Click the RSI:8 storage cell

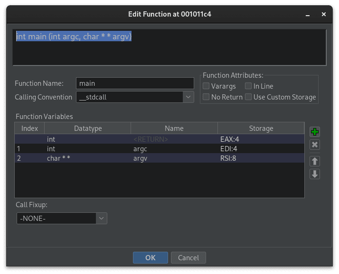(261, 158)
